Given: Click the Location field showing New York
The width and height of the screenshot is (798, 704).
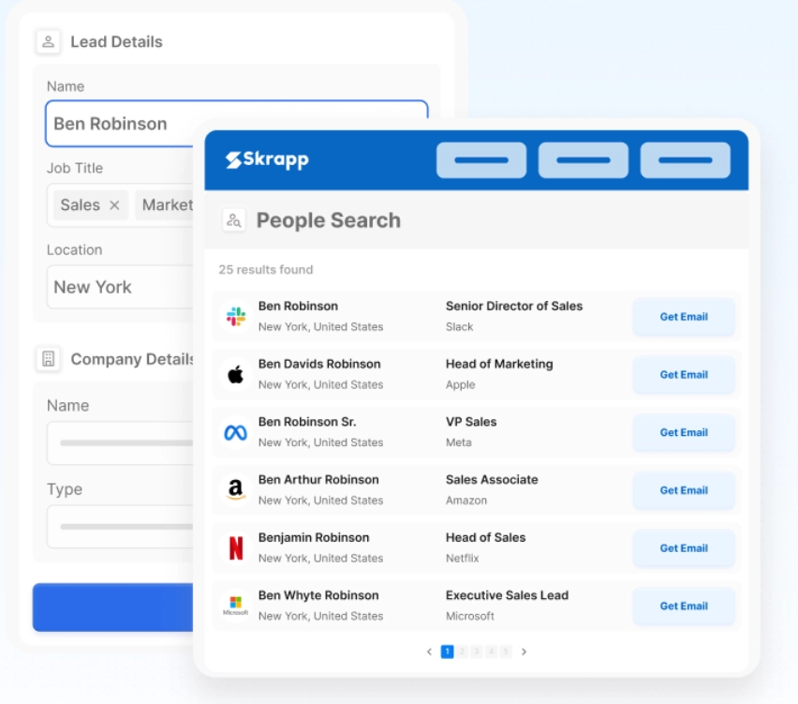Looking at the screenshot, I should 121,287.
